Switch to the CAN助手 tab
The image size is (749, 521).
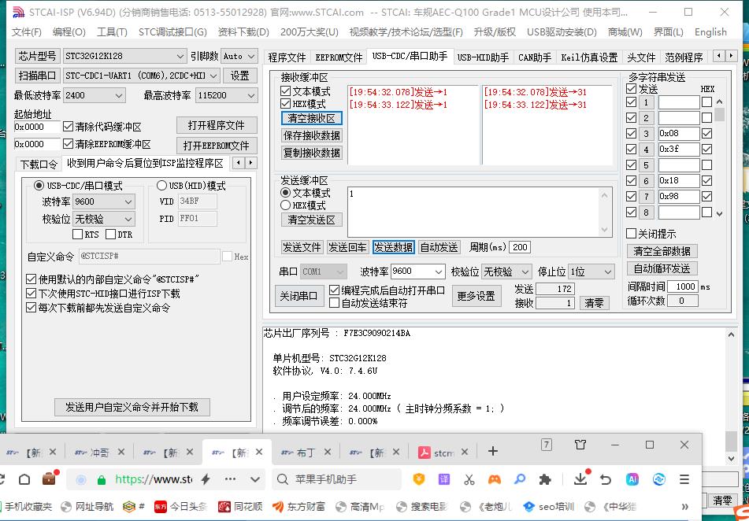534,57
